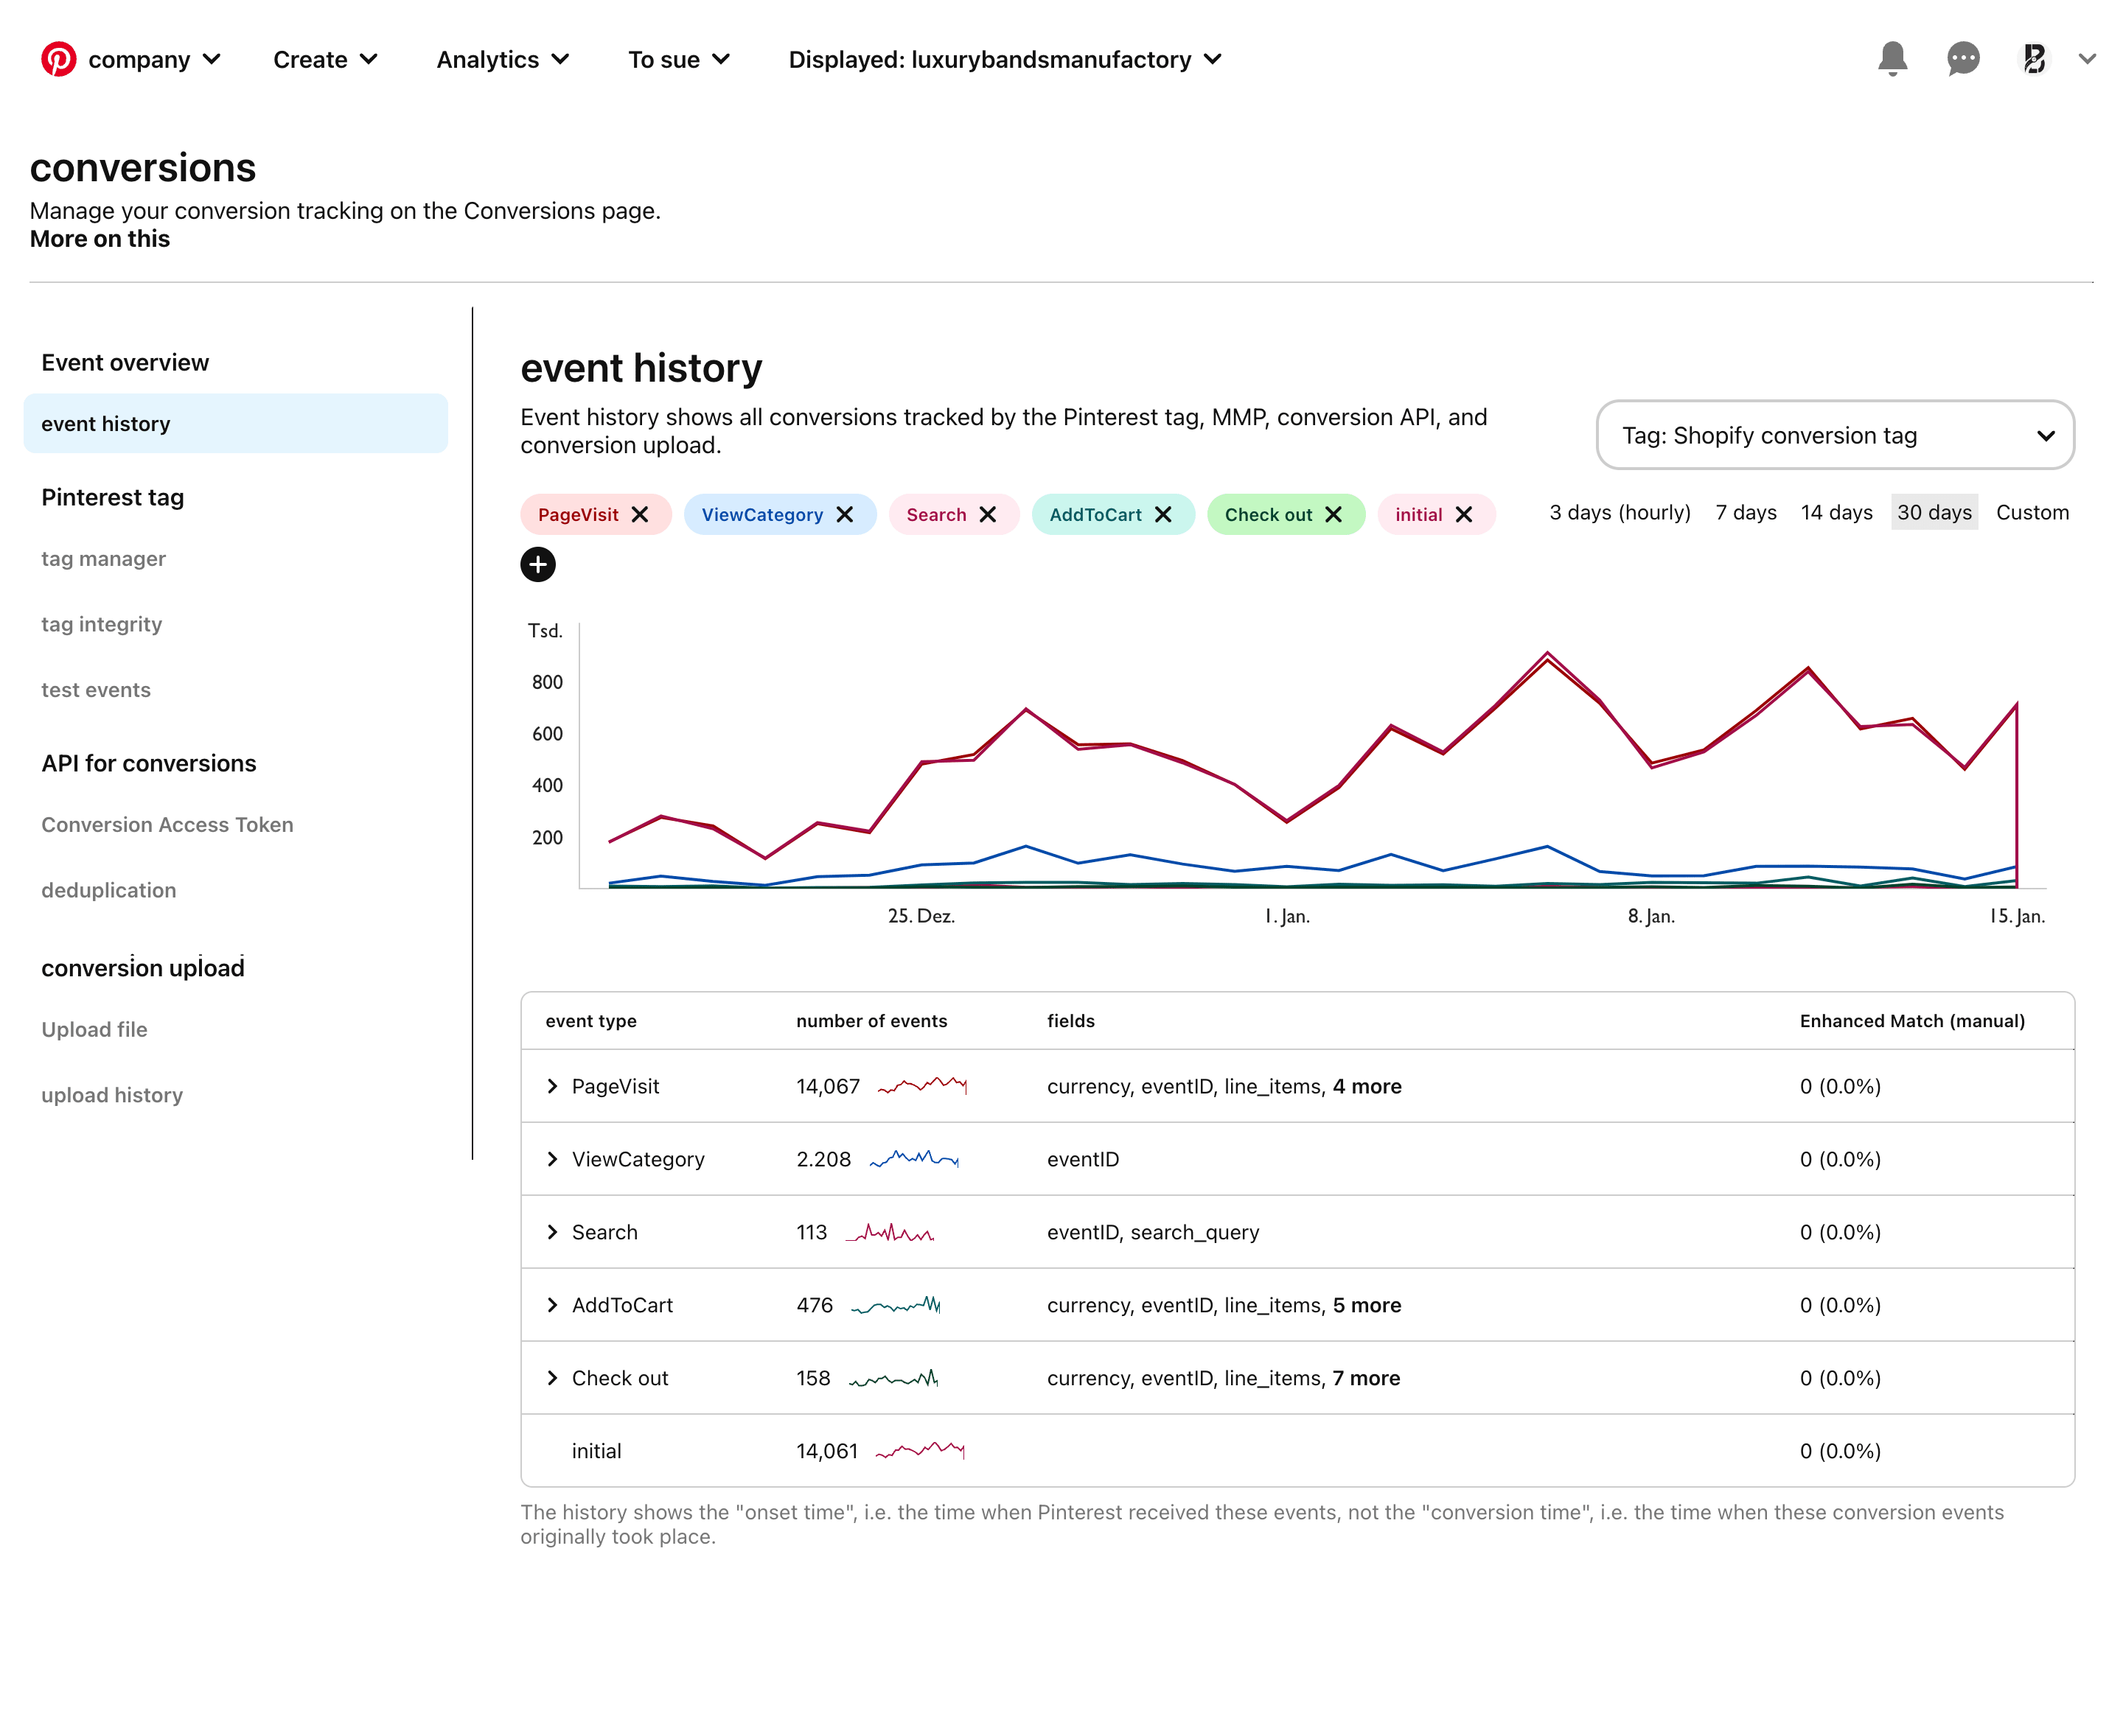Open the Analytics menu
The width and height of the screenshot is (2123, 1736).
(502, 60)
